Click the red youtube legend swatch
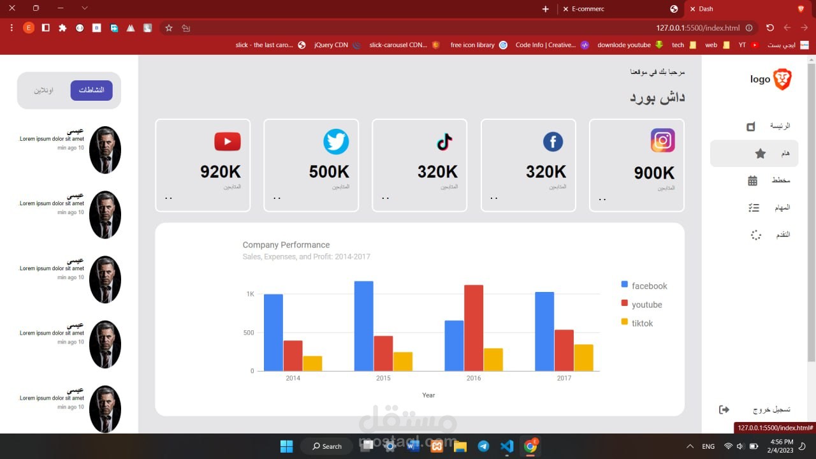The width and height of the screenshot is (816, 459). [x=625, y=303]
